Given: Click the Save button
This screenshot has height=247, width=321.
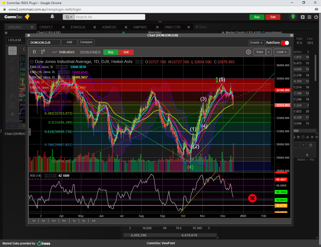Looking at the screenshot, I should point(260,52).
